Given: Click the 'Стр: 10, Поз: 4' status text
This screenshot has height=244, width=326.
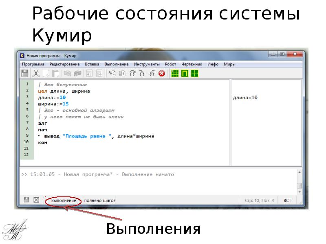Looking at the screenshot, I should (260, 200).
